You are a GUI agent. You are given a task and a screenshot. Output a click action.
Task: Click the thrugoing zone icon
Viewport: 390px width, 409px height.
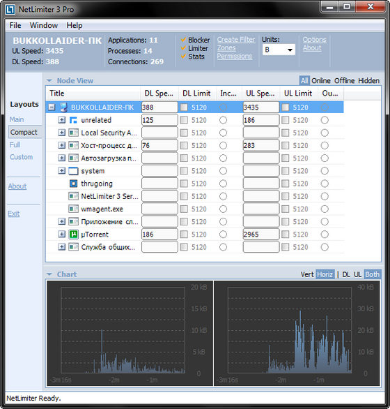point(73,184)
